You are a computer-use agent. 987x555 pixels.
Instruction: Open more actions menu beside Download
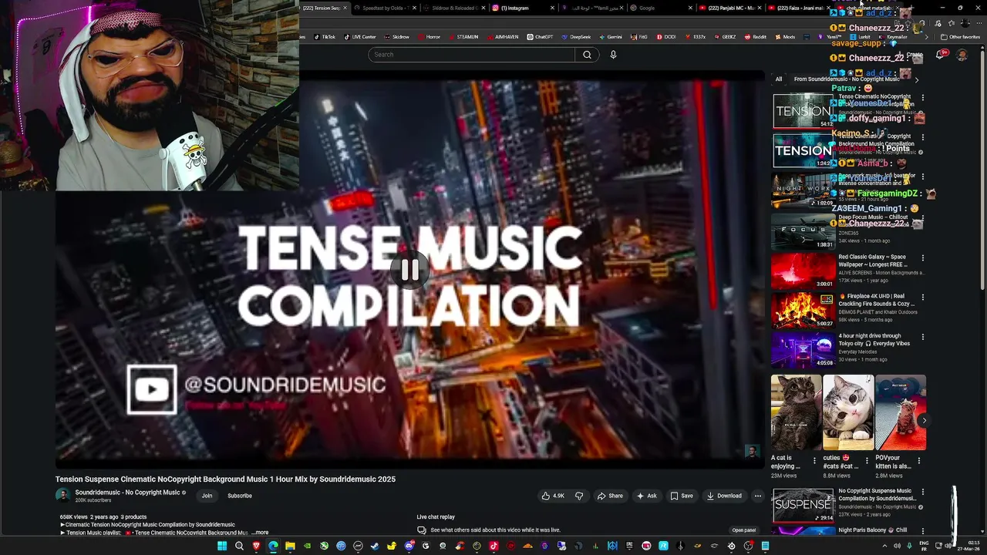(758, 496)
